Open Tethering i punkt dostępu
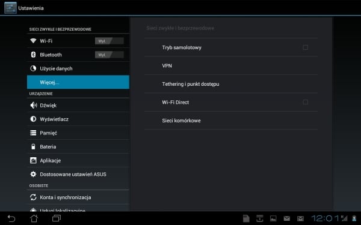This screenshot has height=225, width=361. pos(231,84)
